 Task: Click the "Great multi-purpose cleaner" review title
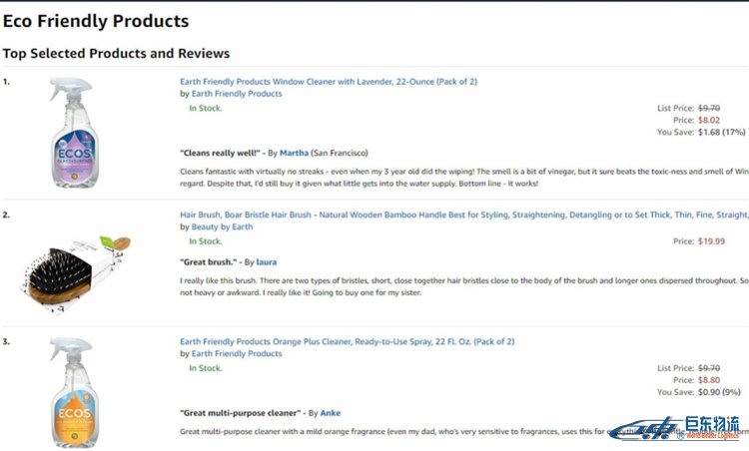click(241, 413)
